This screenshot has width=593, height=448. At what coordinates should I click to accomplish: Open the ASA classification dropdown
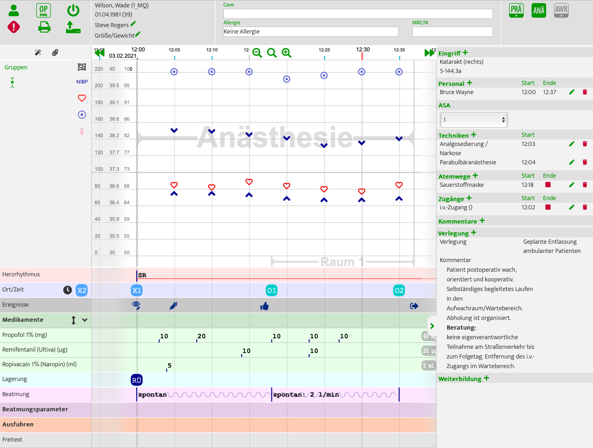click(474, 120)
